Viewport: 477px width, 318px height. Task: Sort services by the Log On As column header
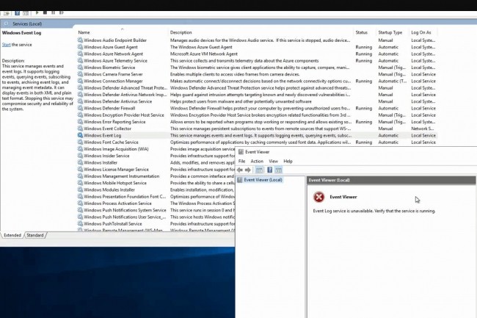(x=423, y=32)
